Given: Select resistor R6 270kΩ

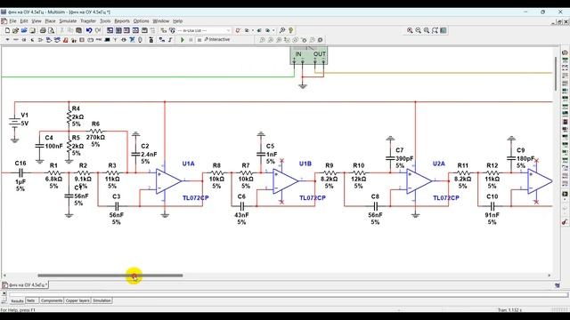Looking at the screenshot, I should (95, 131).
